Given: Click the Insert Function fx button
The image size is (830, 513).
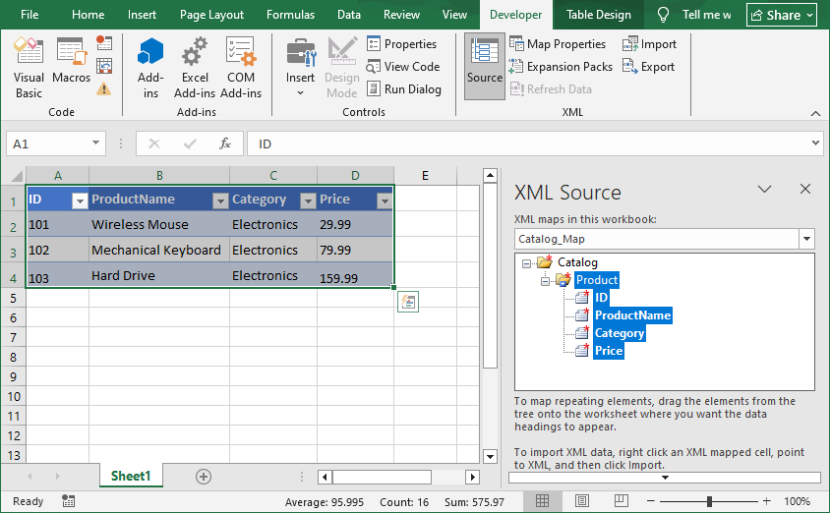Looking at the screenshot, I should click(x=225, y=143).
